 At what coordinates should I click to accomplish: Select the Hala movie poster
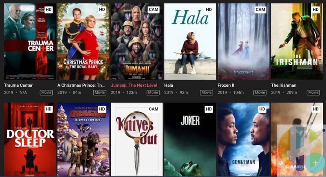(190, 42)
